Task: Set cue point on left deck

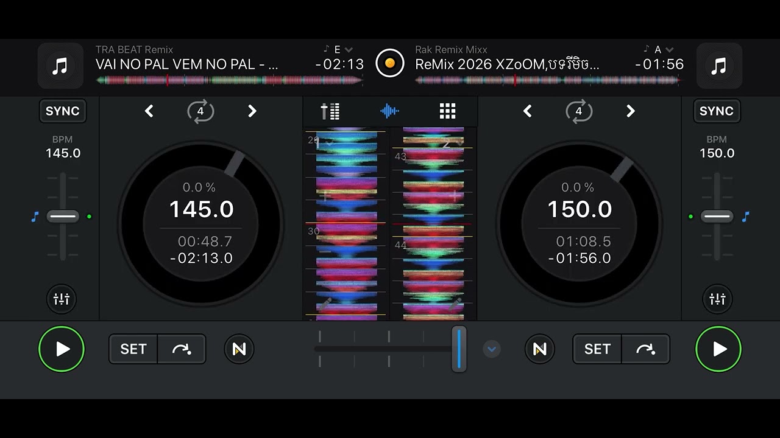Action: pyautogui.click(x=133, y=349)
